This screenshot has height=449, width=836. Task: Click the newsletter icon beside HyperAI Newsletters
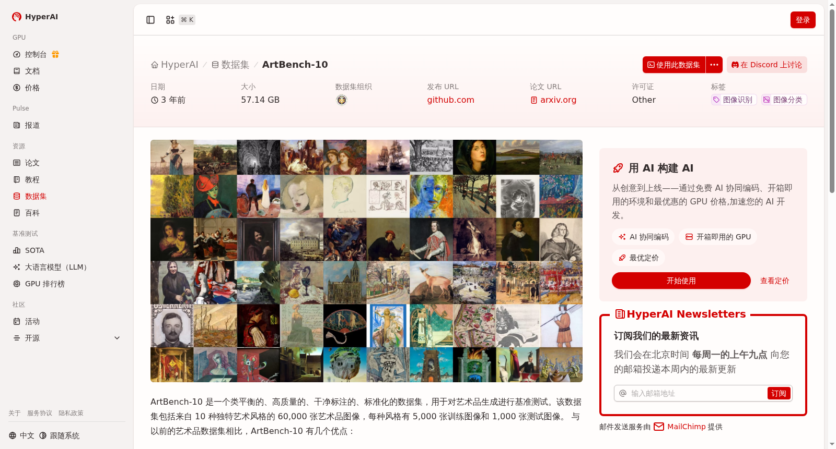pos(620,314)
